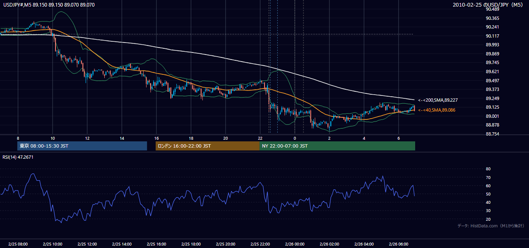The image size is (529, 248).
Task: Click price axis label 89.125
Action: pos(492,107)
